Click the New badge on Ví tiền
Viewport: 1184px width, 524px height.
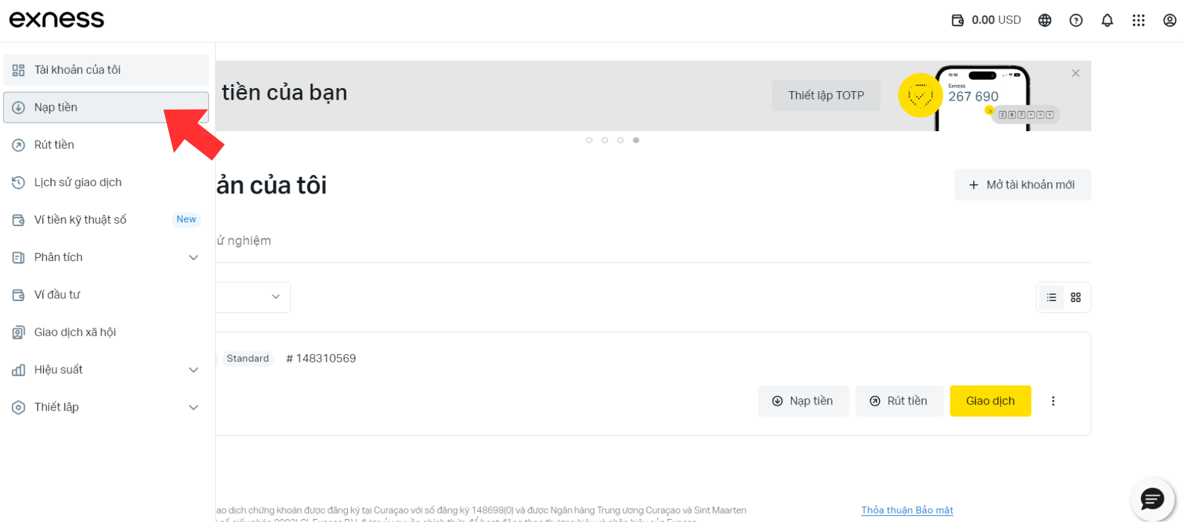tap(186, 219)
